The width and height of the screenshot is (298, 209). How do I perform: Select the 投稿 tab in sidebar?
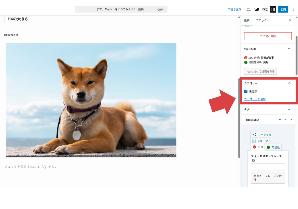(x=247, y=20)
